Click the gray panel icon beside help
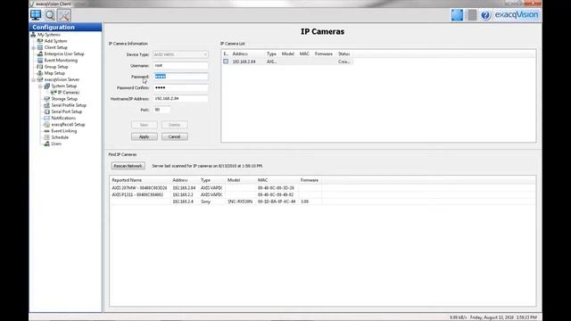The width and height of the screenshot is (571, 321). click(472, 15)
